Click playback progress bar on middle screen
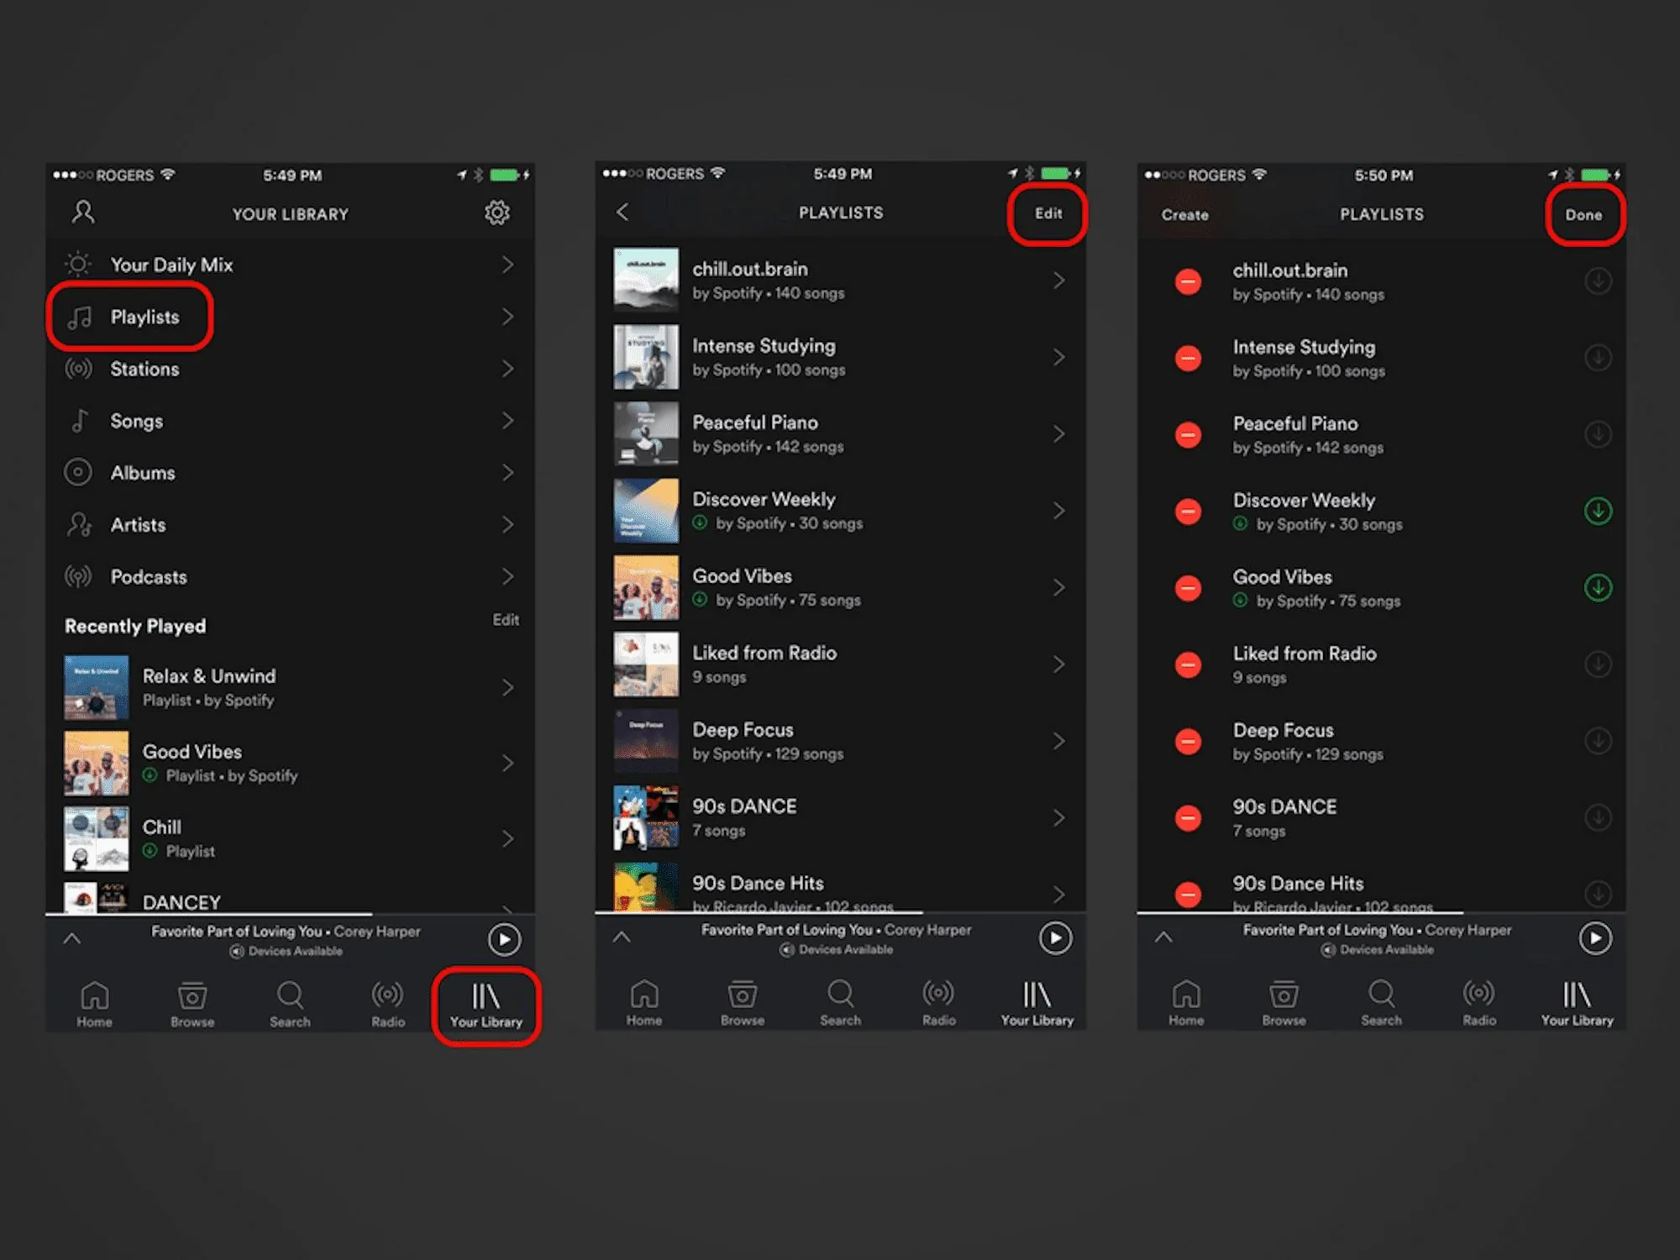 pyautogui.click(x=840, y=911)
